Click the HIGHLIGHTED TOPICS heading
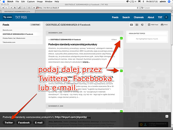The height and width of the screenshot is (130, 173). pos(137,33)
